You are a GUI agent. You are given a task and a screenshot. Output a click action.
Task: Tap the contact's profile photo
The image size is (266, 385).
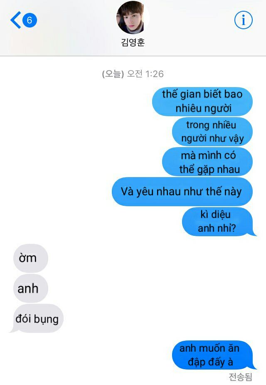[x=133, y=17]
